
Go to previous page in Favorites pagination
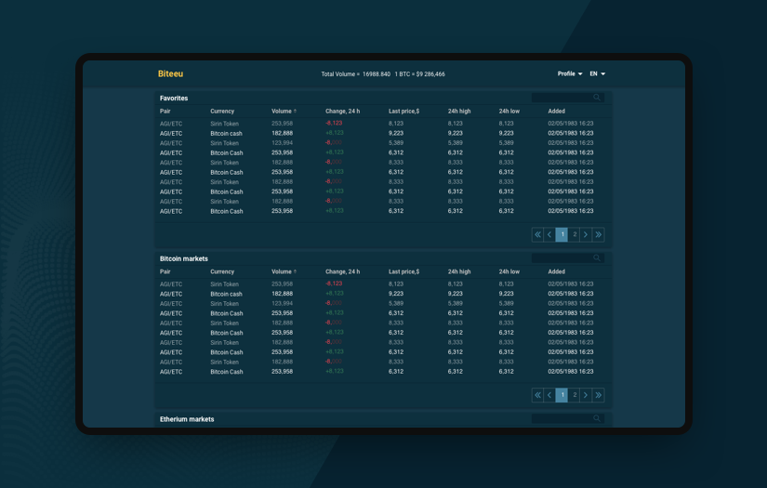[x=549, y=235]
